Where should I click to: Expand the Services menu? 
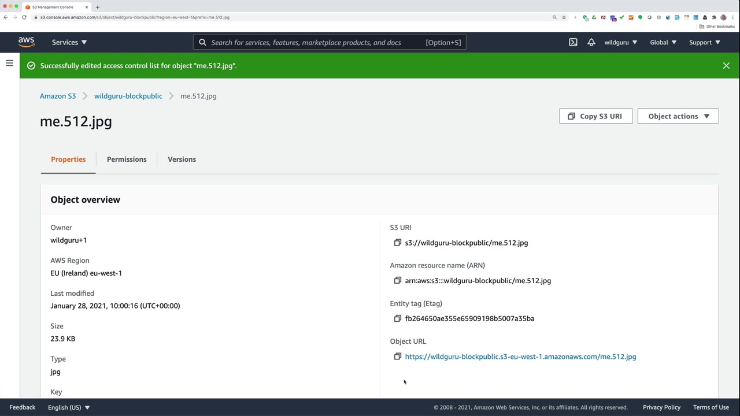(x=69, y=42)
